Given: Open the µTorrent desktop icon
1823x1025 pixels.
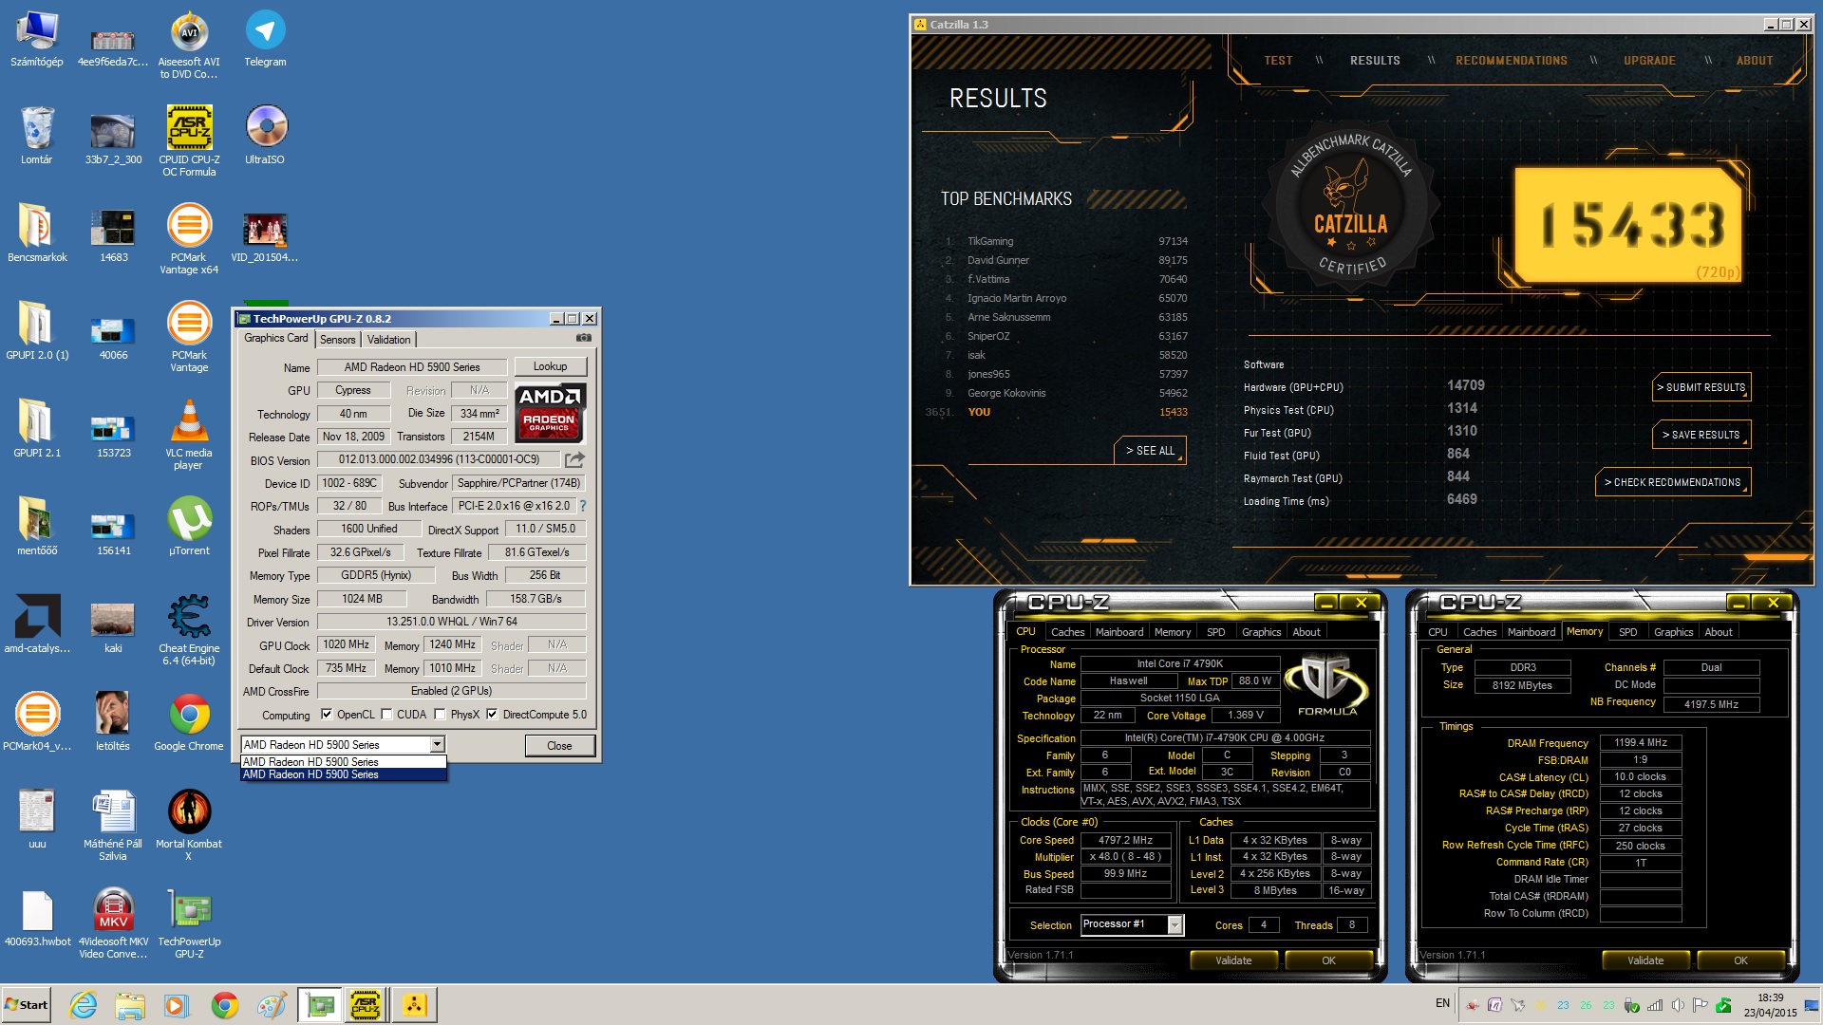Looking at the screenshot, I should point(189,527).
